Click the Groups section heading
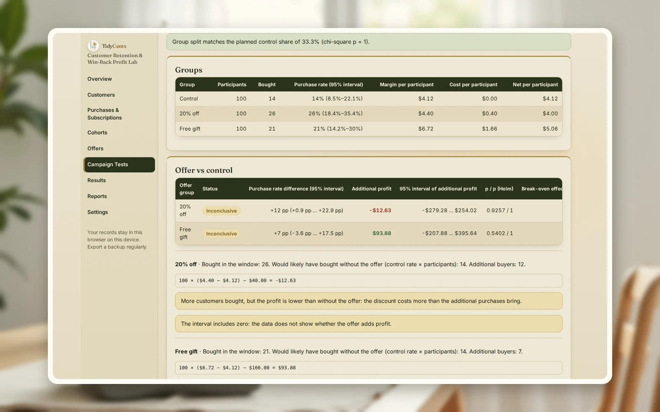660x412 pixels. tap(189, 70)
